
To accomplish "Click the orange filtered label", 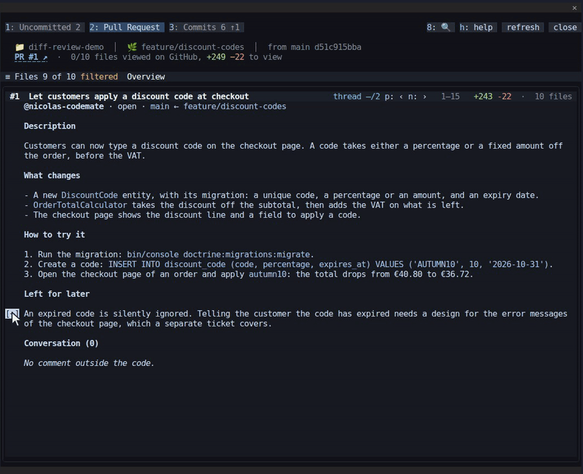I will [x=99, y=77].
